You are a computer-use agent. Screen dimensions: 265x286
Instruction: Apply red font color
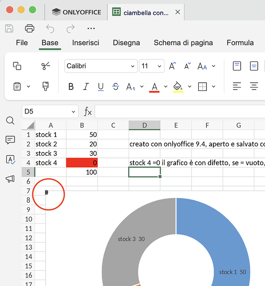coord(154,87)
